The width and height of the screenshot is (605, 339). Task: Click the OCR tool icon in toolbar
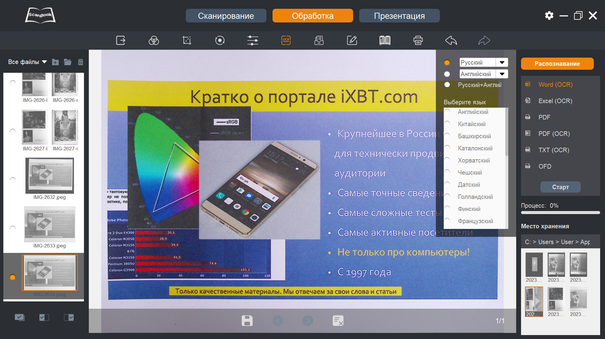pos(286,40)
